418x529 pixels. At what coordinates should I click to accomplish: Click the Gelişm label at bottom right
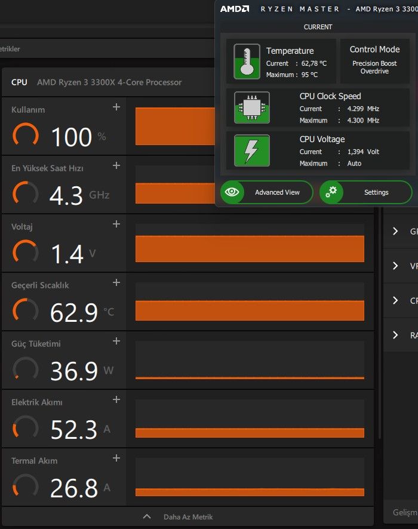point(405,512)
